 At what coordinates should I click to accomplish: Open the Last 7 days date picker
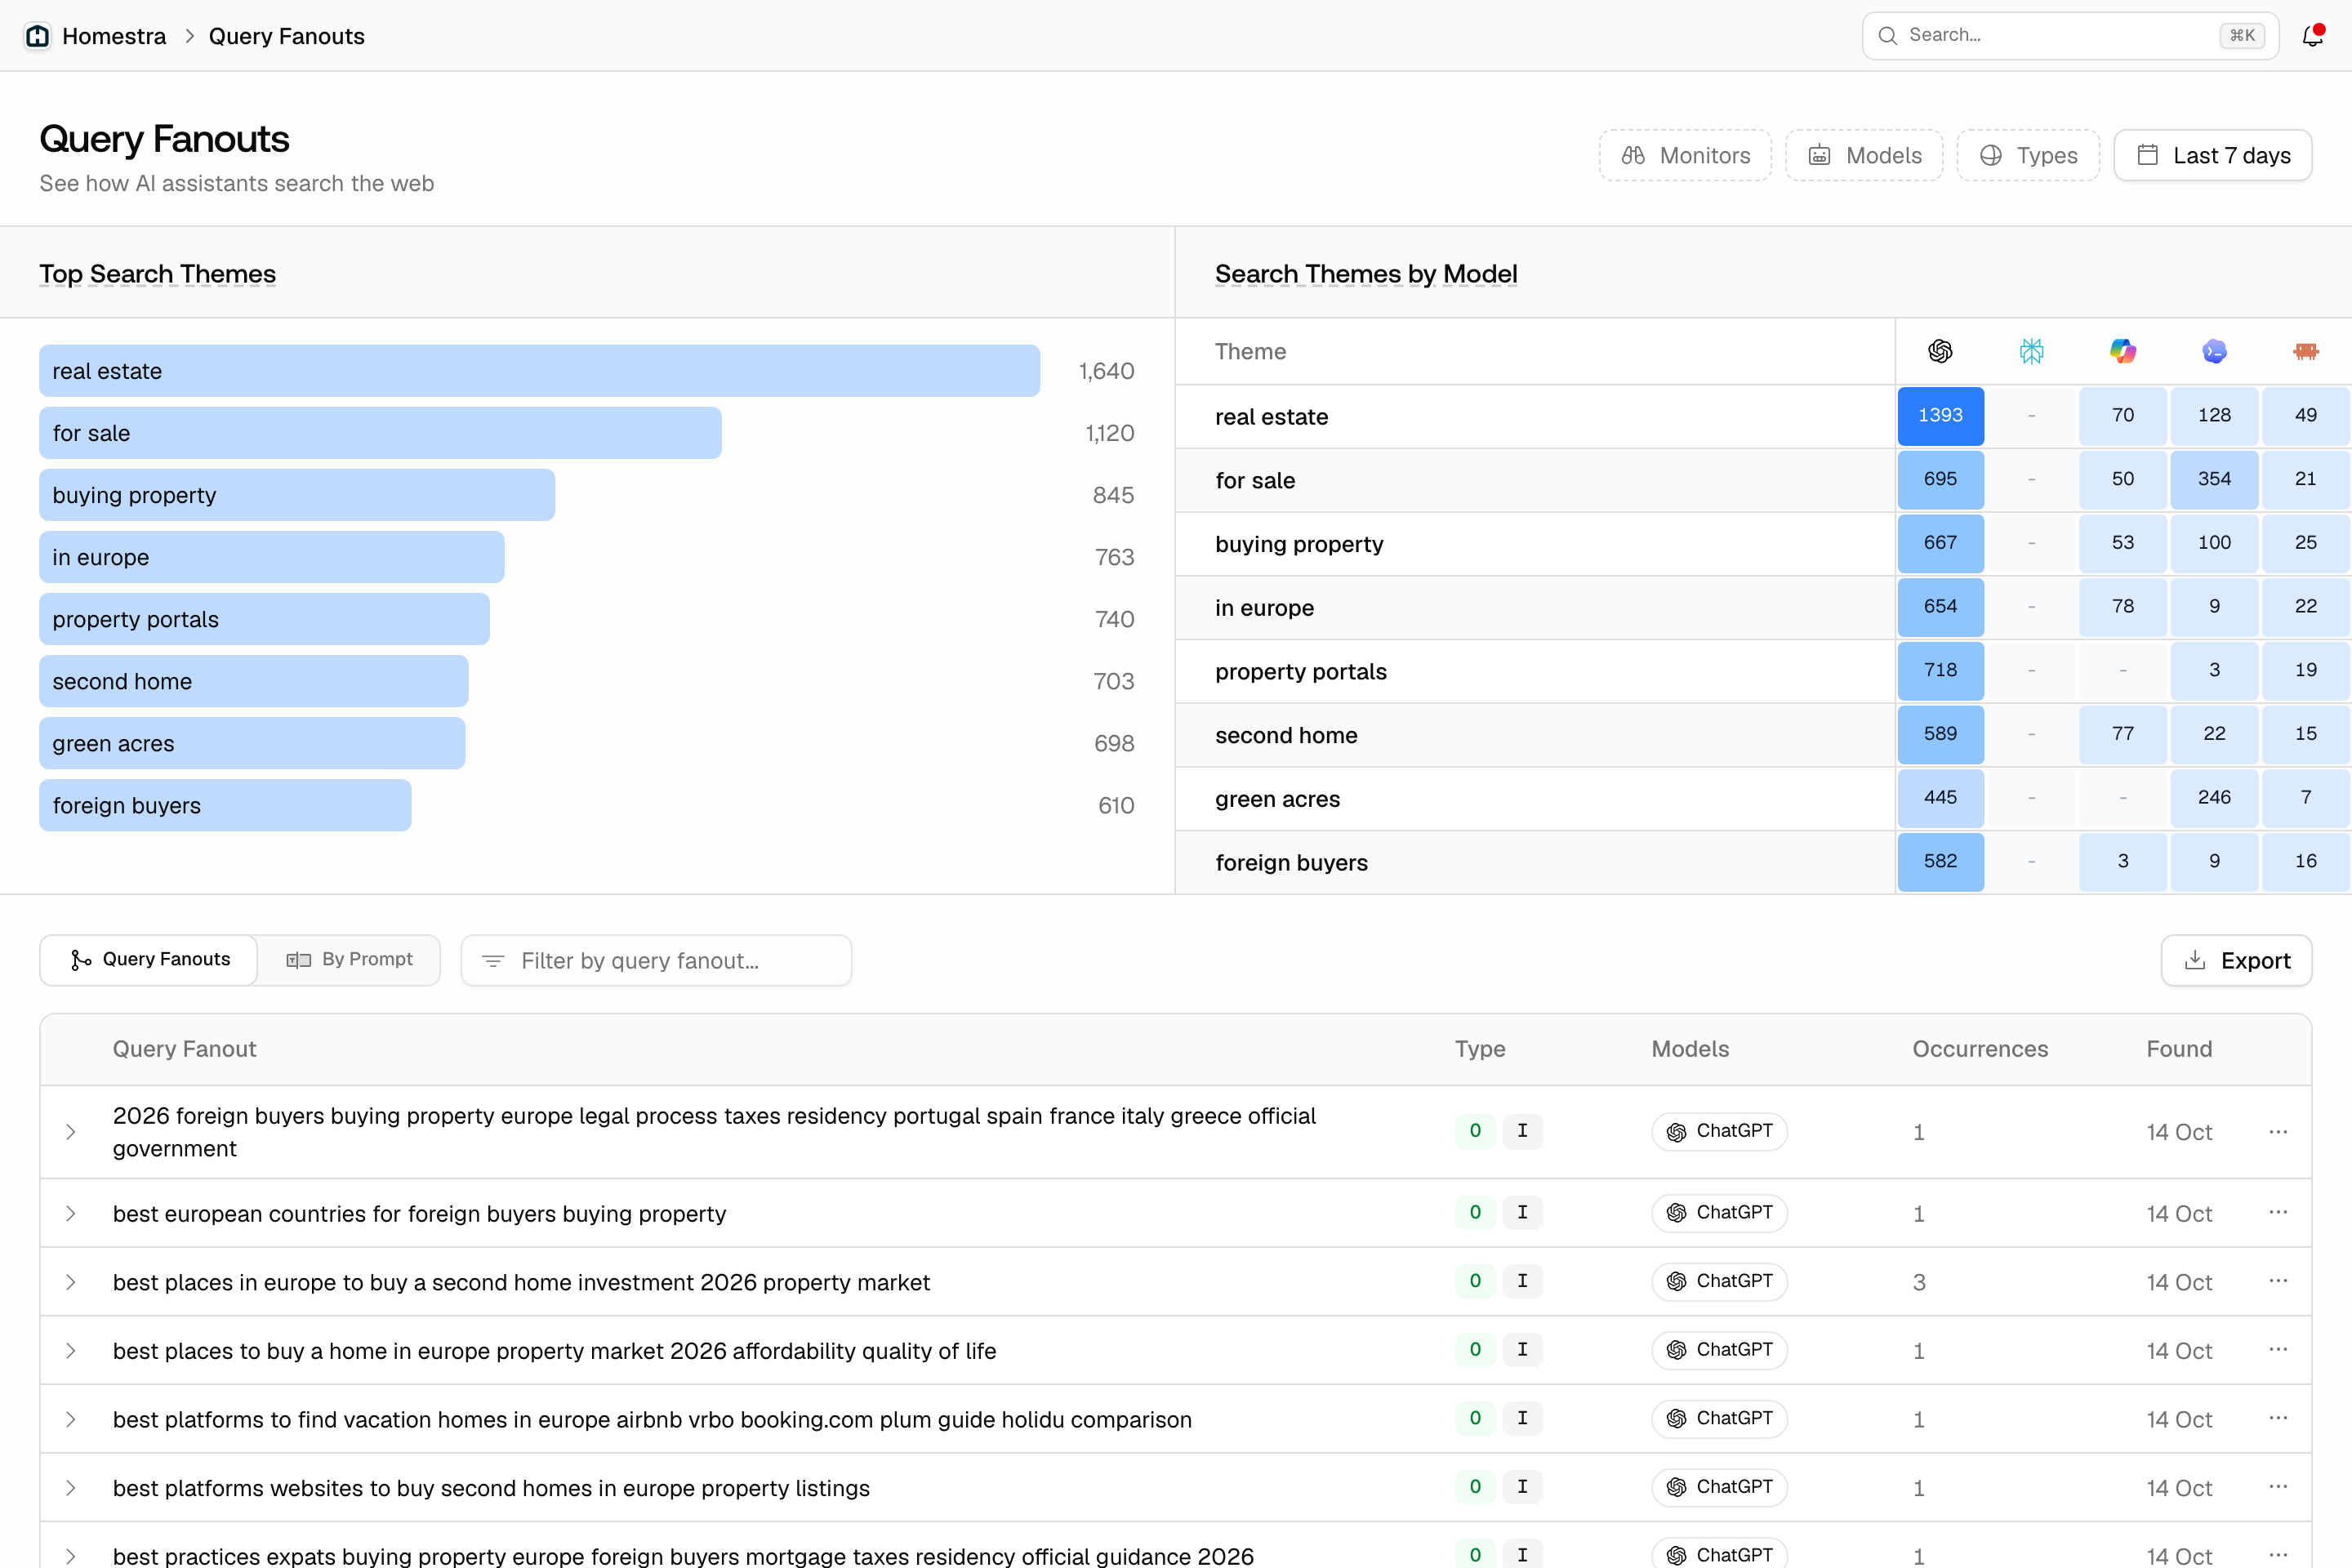[2212, 155]
